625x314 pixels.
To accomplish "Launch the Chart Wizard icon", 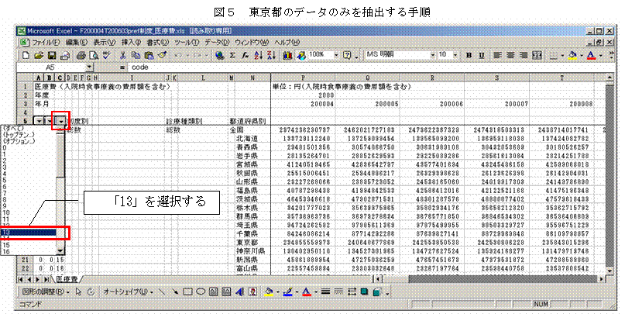I will [x=288, y=56].
